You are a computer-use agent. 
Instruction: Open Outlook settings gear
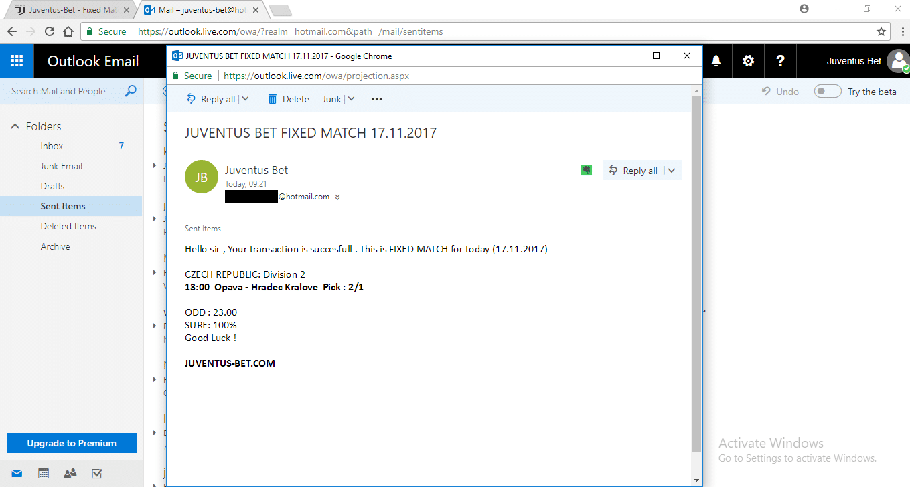click(x=748, y=61)
